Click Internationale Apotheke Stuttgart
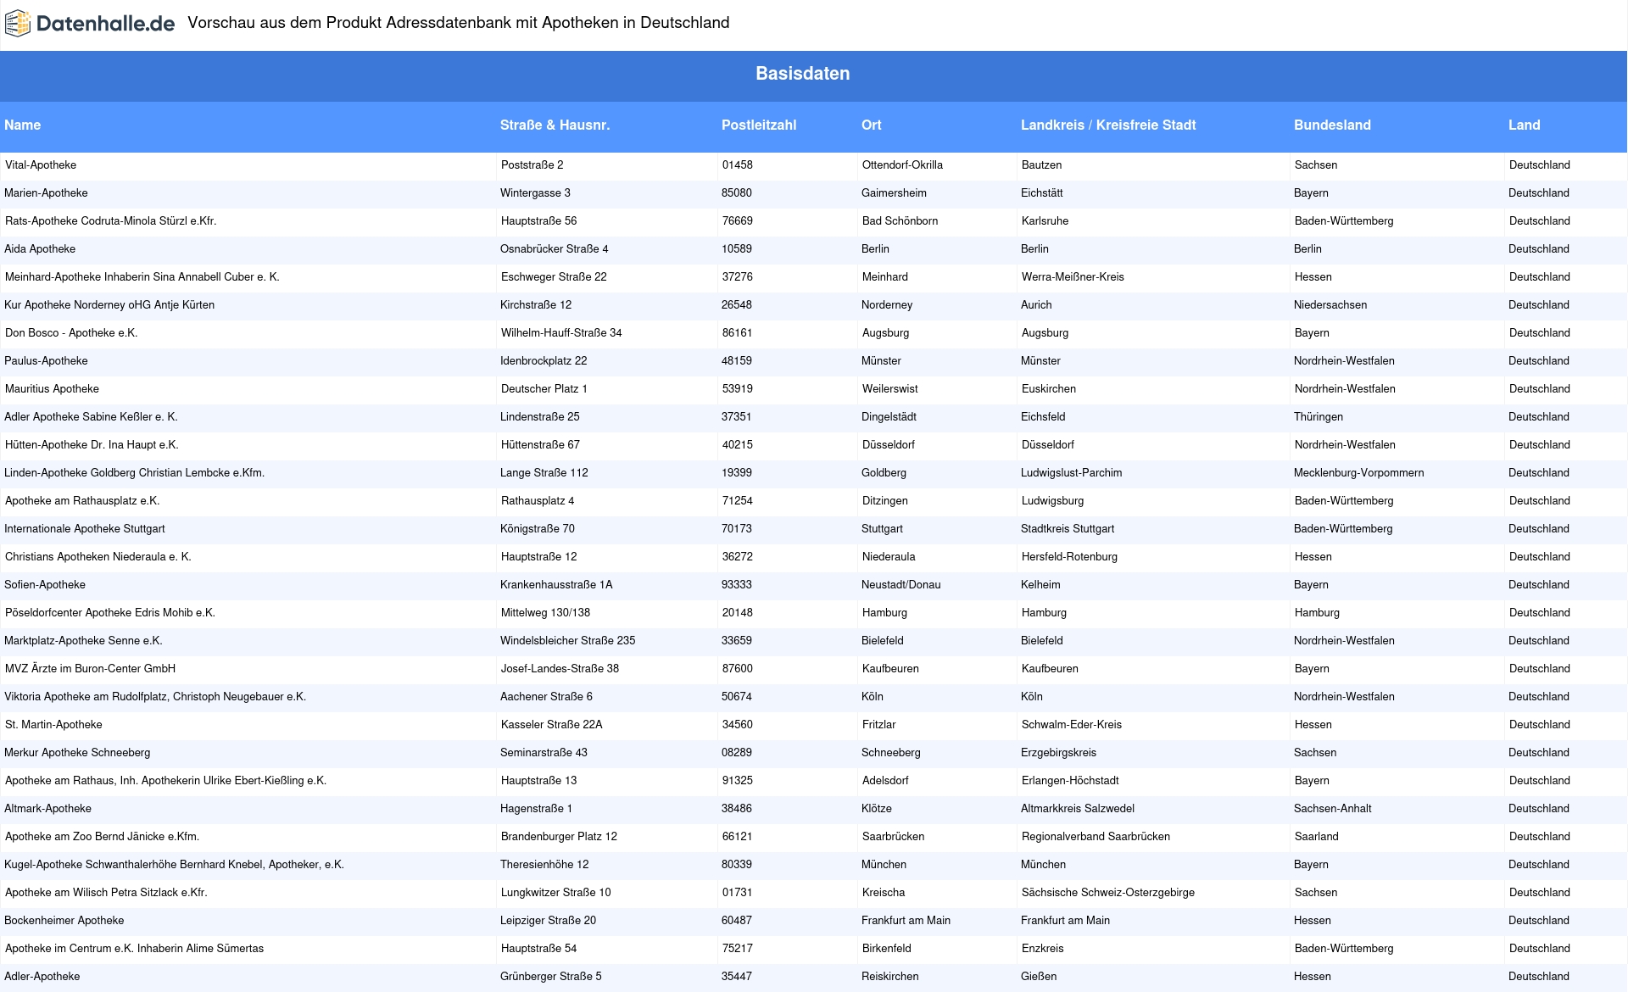Screen dimensions: 1628x992 pyautogui.click(x=85, y=529)
